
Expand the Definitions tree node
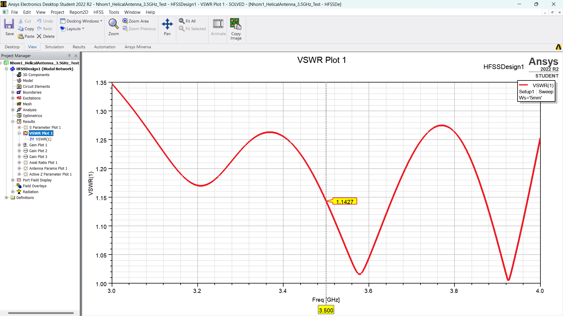6,197
